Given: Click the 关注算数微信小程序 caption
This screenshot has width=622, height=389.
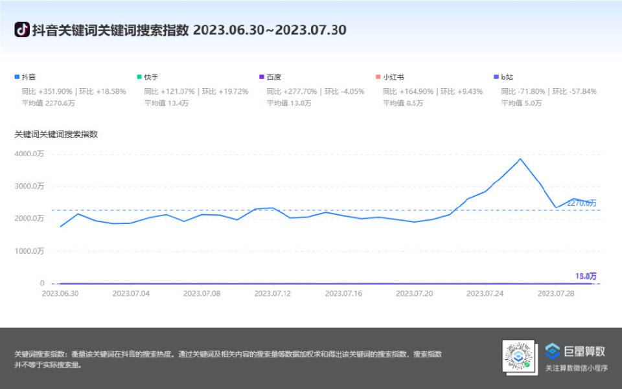Looking at the screenshot, I should click(577, 368).
